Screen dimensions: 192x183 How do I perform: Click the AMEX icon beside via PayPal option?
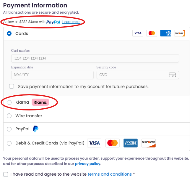pyautogui.click(x=131, y=143)
